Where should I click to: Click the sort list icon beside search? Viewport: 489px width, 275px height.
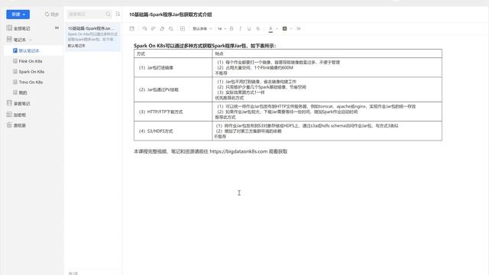[x=118, y=14]
